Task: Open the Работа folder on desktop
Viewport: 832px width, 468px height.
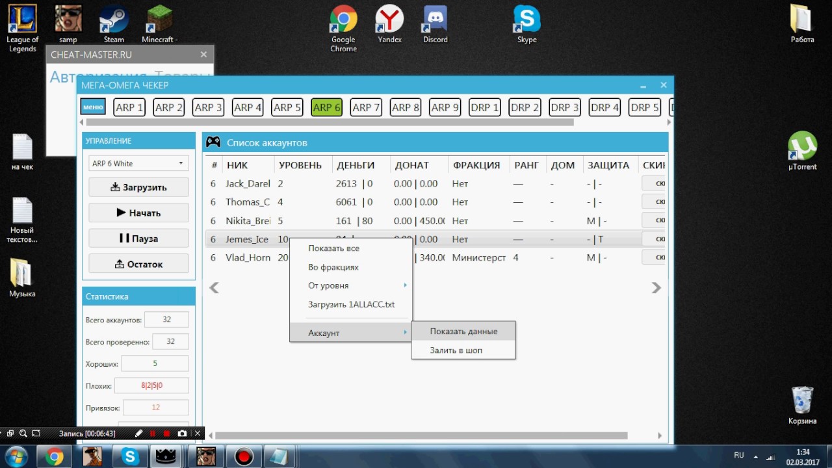Action: (802, 25)
